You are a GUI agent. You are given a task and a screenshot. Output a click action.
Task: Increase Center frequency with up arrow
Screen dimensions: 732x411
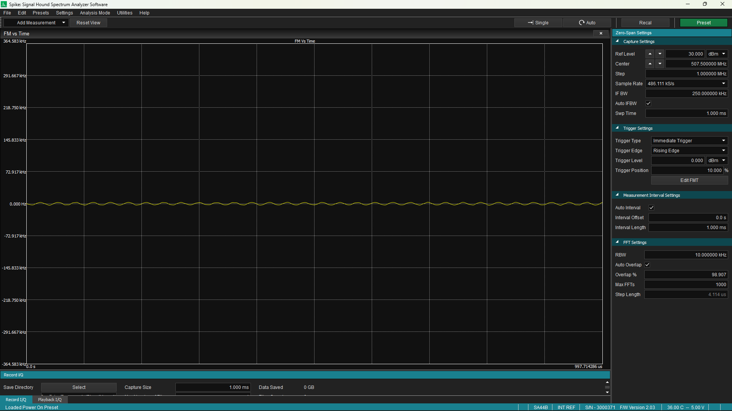pyautogui.click(x=650, y=64)
